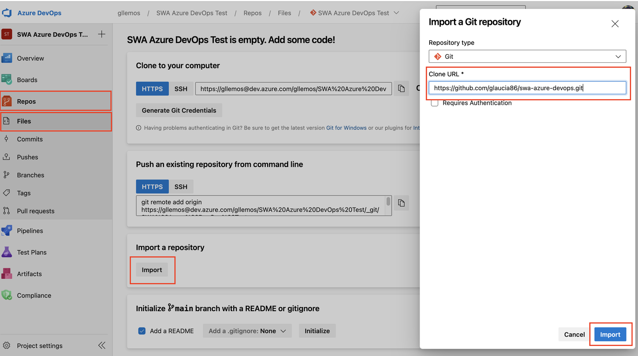Click gllemos in the breadcrumb
This screenshot has height=356, width=638.
pos(129,13)
